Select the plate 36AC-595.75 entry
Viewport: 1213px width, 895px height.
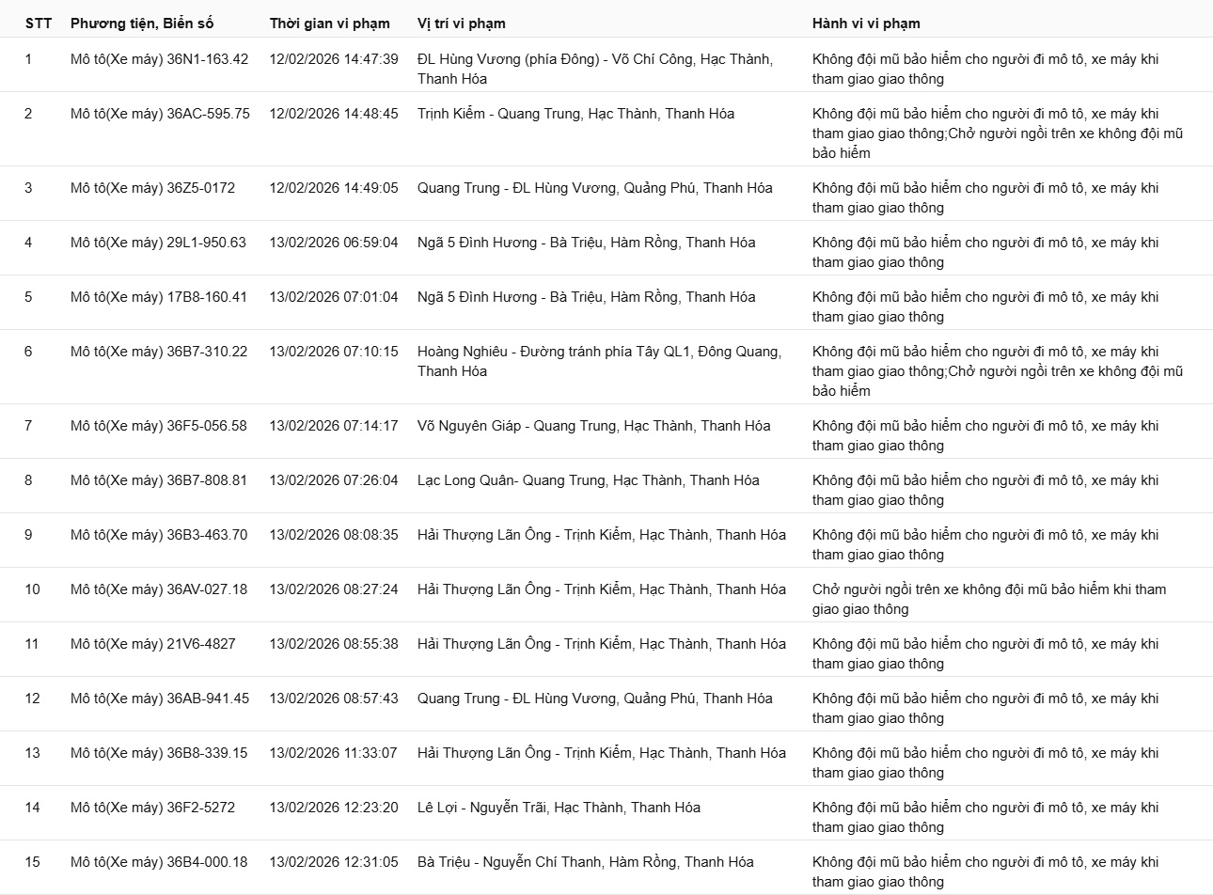(x=160, y=114)
